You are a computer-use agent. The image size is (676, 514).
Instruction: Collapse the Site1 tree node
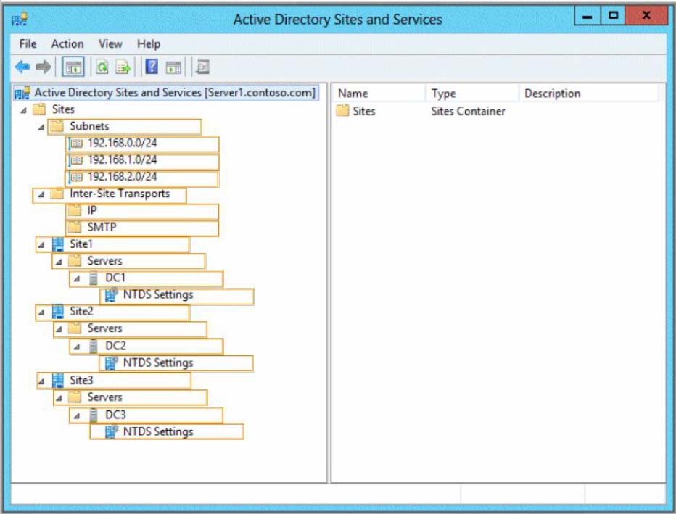click(x=41, y=245)
